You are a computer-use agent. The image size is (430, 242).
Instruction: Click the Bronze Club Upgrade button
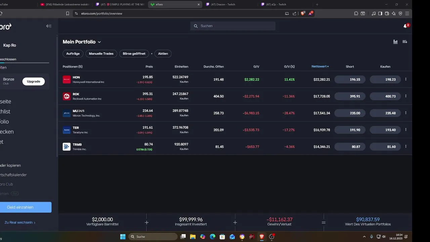click(34, 81)
